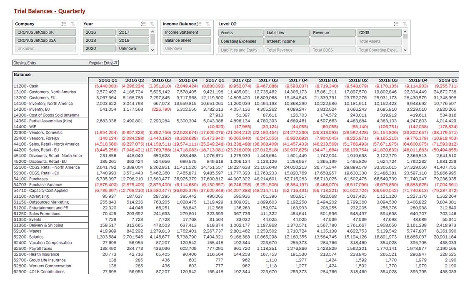
Task: Select Liabilities in Level 02 slicer
Action: pyautogui.click(x=287, y=33)
